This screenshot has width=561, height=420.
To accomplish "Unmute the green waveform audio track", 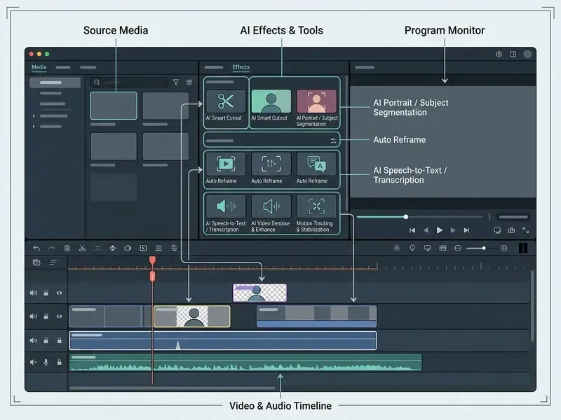I will coord(33,362).
